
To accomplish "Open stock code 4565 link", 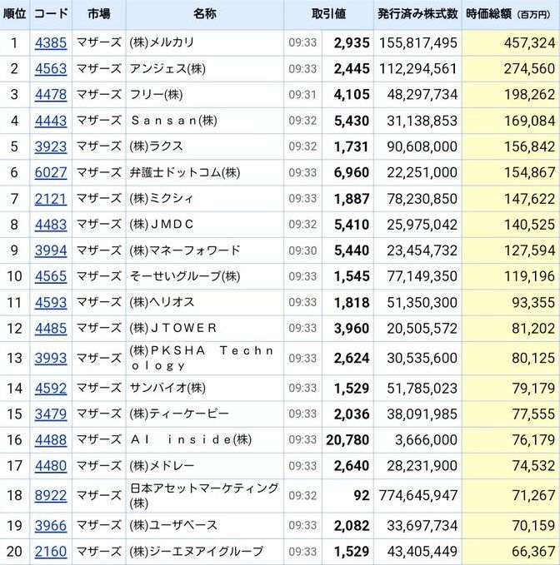I will coord(51,276).
